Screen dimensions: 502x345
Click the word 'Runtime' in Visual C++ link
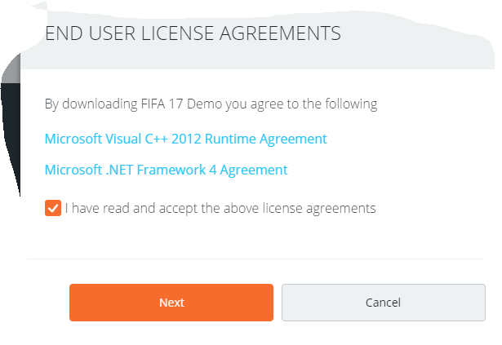click(230, 139)
